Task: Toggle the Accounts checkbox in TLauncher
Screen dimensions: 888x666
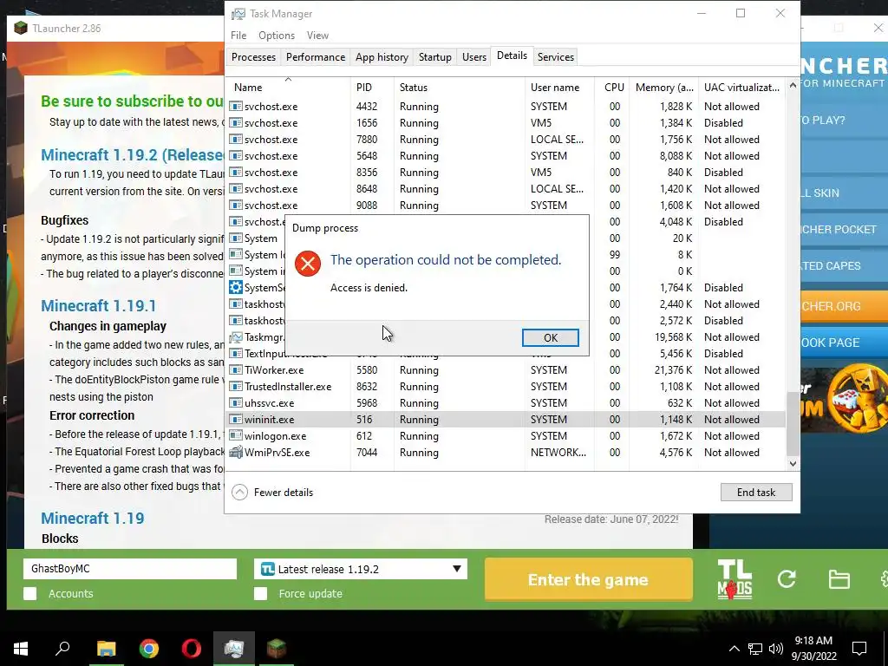Action: 30,593
